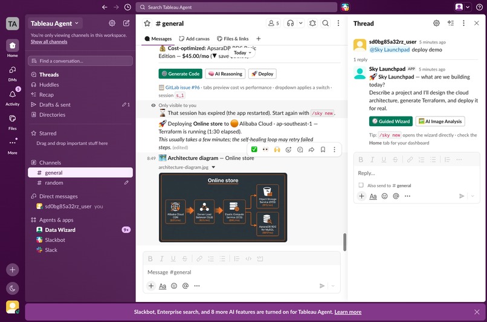Open send options dropdown in the #general composer
The image size is (487, 322).
pyautogui.click(x=333, y=286)
